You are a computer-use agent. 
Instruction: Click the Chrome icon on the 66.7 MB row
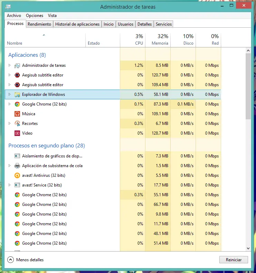[17, 204]
